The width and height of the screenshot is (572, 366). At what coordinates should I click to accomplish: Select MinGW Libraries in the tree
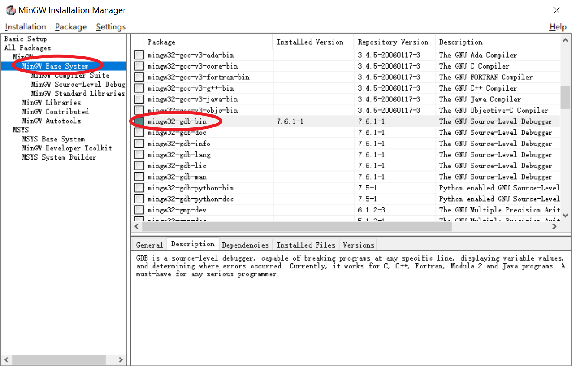pos(51,103)
